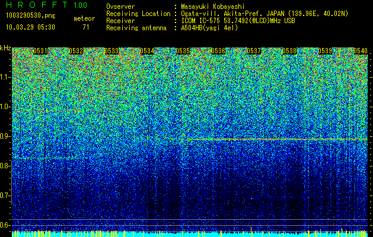Screen dimensions: 373x237
Task: Click the 0533 time marker
Action: pos(111,51)
